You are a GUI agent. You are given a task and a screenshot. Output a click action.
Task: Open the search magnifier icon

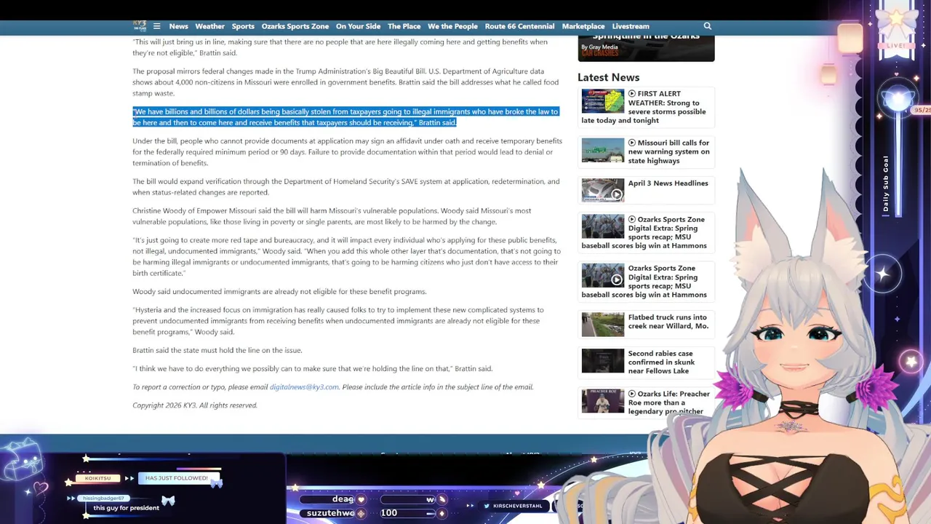(707, 26)
